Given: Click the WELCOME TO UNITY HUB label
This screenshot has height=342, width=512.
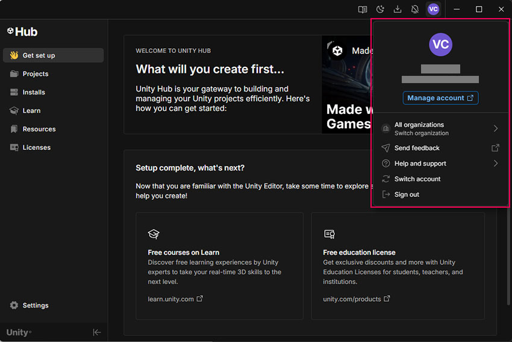Looking at the screenshot, I should coord(173,51).
